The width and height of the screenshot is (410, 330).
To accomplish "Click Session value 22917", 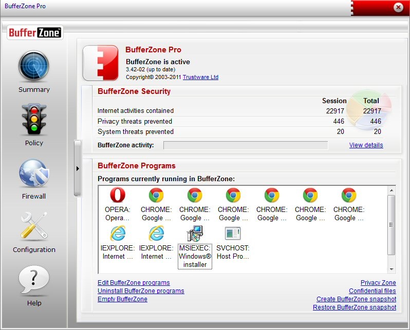I will 335,111.
